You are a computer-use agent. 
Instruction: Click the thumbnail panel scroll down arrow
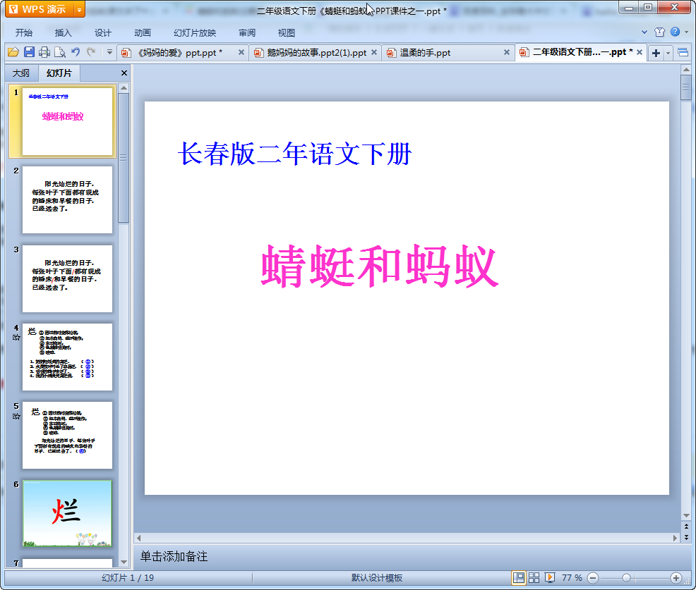tap(124, 562)
